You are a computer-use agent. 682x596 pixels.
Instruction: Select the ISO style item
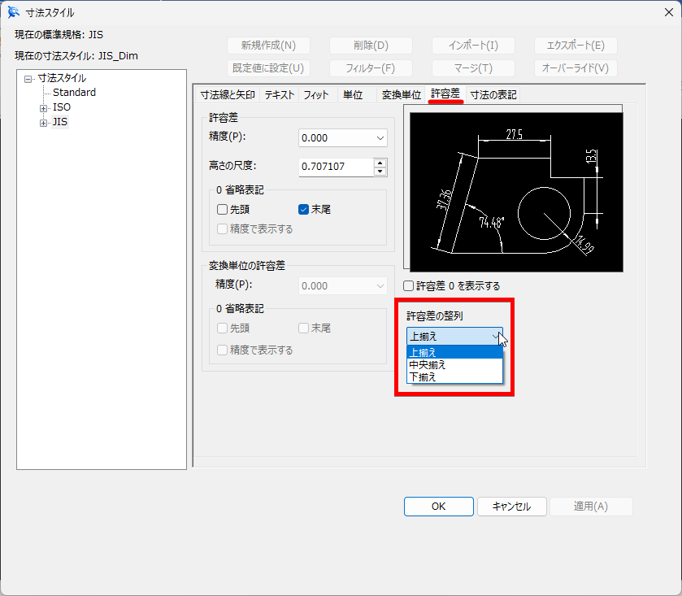(x=61, y=107)
